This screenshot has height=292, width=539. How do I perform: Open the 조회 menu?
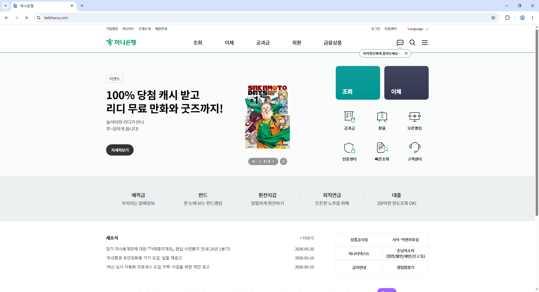198,43
